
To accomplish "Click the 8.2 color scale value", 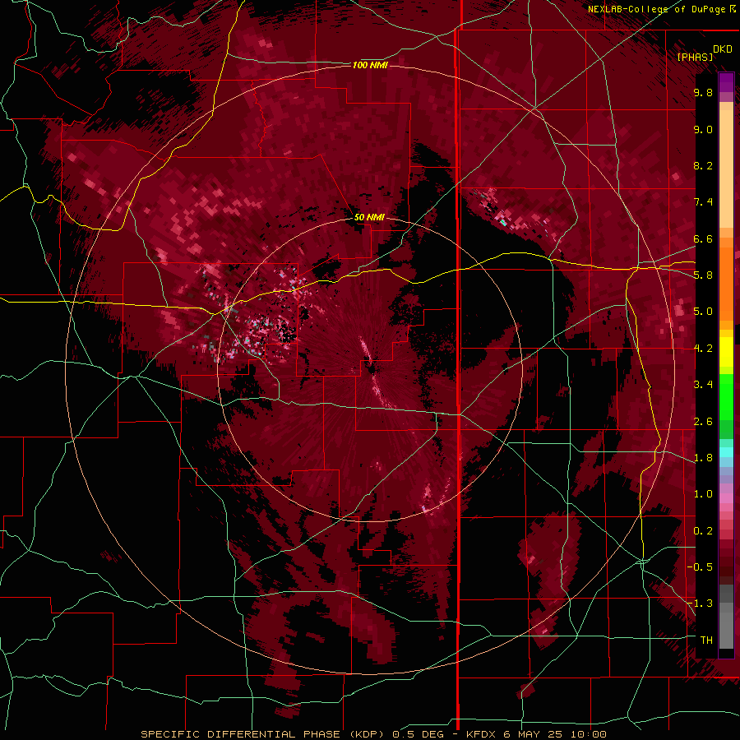I will (x=703, y=165).
